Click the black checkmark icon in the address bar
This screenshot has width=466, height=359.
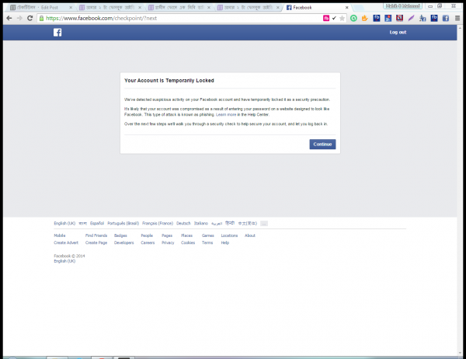coord(334,18)
